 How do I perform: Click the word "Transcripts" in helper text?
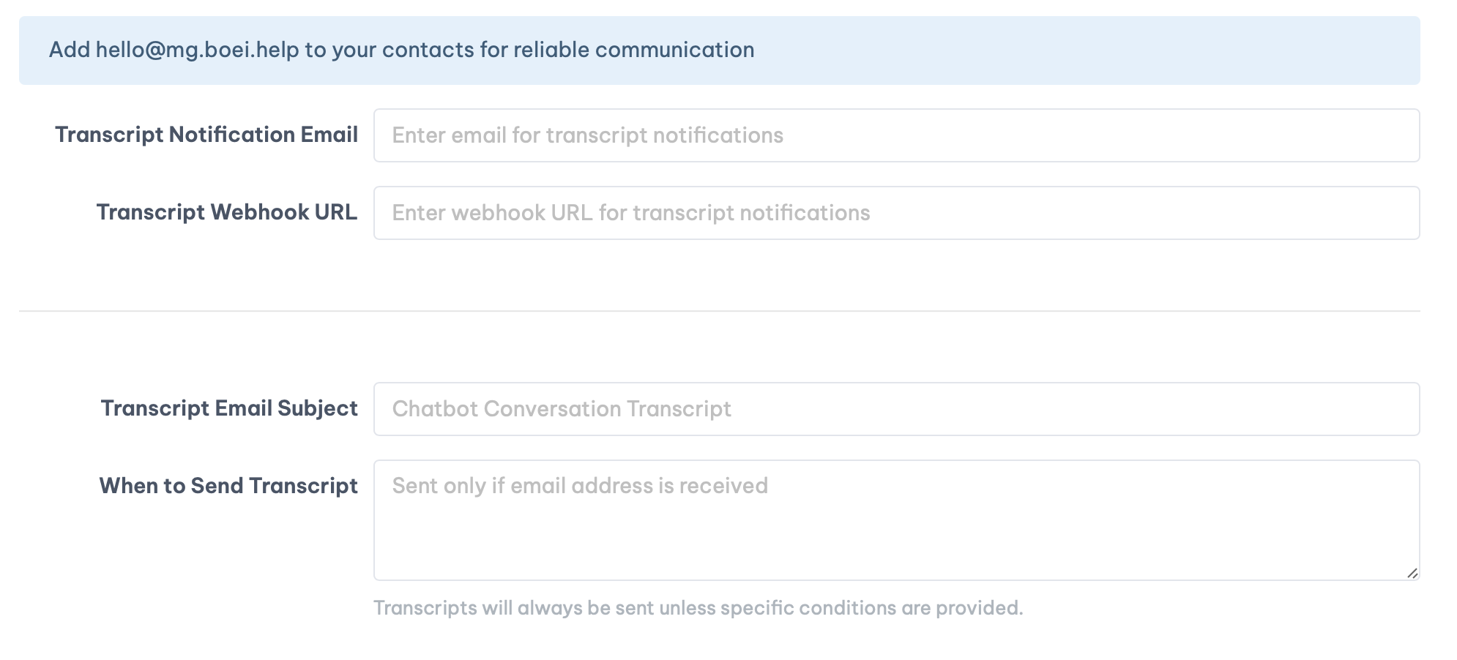[x=425, y=608]
